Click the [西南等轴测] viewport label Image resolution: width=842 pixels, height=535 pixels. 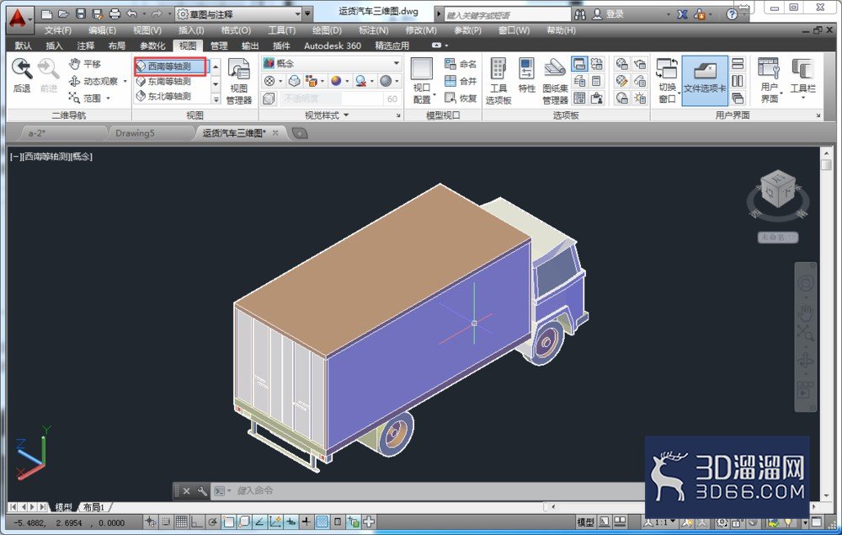coord(46,157)
